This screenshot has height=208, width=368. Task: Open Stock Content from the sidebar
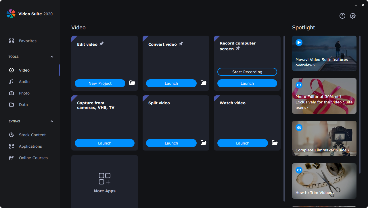pos(32,135)
